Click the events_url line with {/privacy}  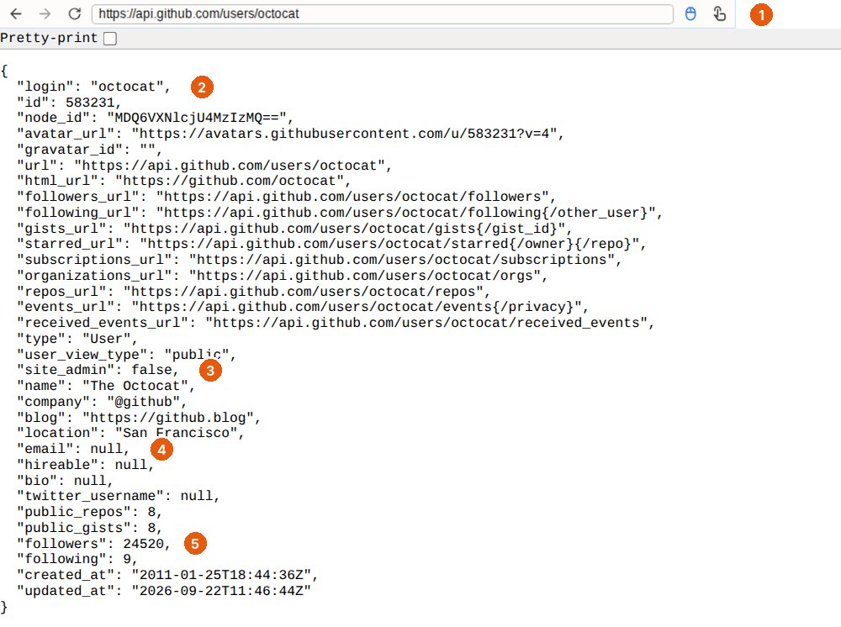pos(303,307)
